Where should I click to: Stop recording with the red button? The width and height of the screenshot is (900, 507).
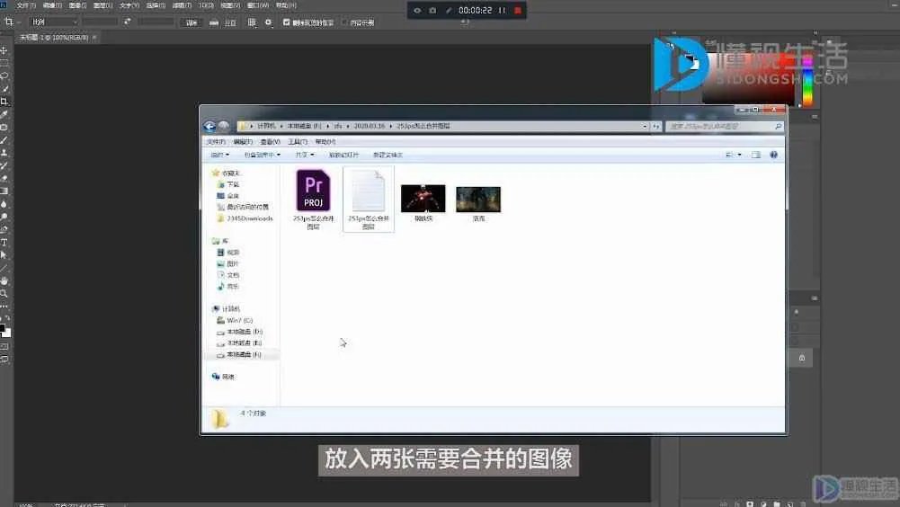point(518,10)
